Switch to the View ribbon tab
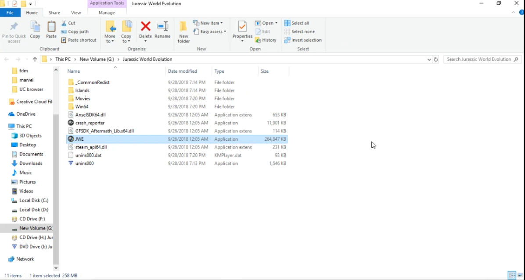 tap(76, 13)
